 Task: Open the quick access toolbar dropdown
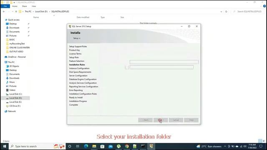point(14,2)
